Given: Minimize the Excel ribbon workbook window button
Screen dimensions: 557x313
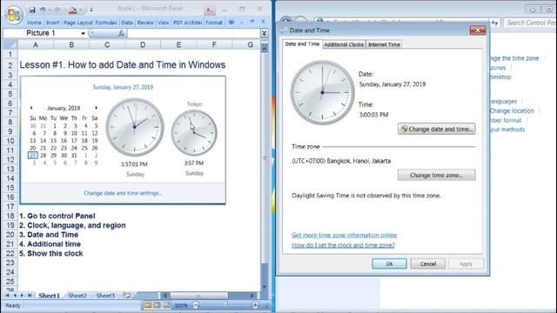Looking at the screenshot, I should pyautogui.click(x=242, y=22).
